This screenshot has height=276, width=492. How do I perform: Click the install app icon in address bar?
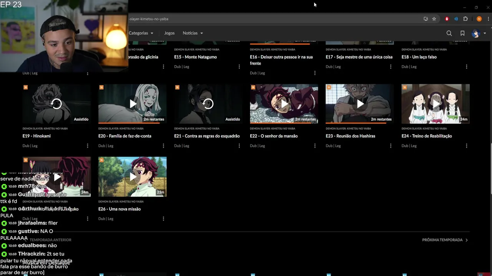coord(426,19)
